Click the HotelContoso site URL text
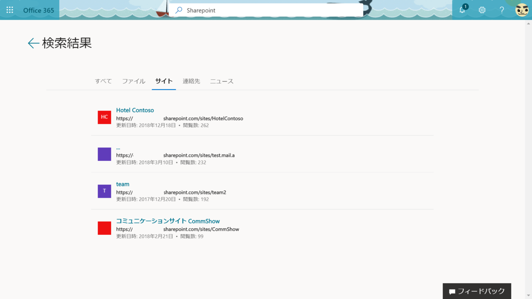Viewport: 532px width, 299px height. [x=180, y=119]
